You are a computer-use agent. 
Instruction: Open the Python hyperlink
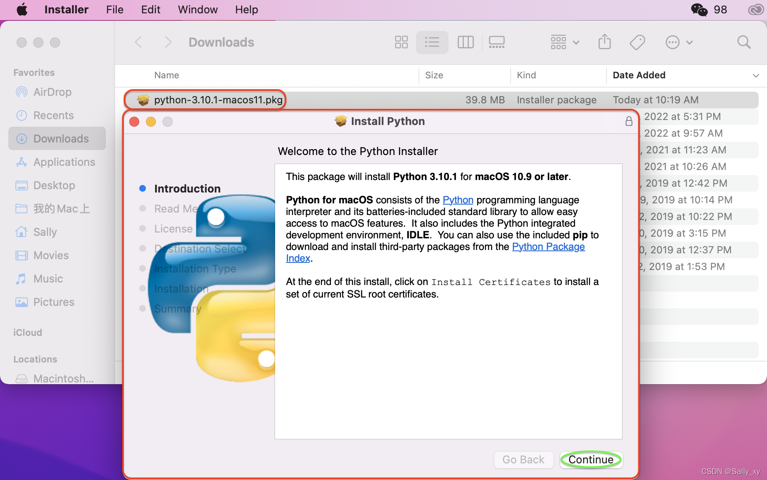tap(458, 200)
